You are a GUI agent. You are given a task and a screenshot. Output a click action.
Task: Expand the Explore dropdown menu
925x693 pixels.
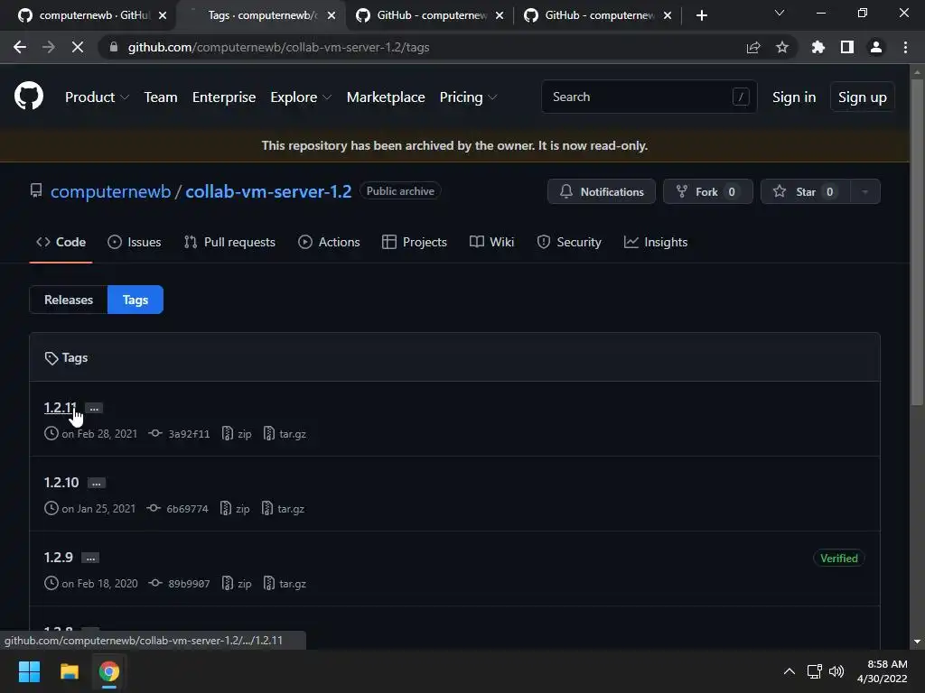pyautogui.click(x=301, y=97)
